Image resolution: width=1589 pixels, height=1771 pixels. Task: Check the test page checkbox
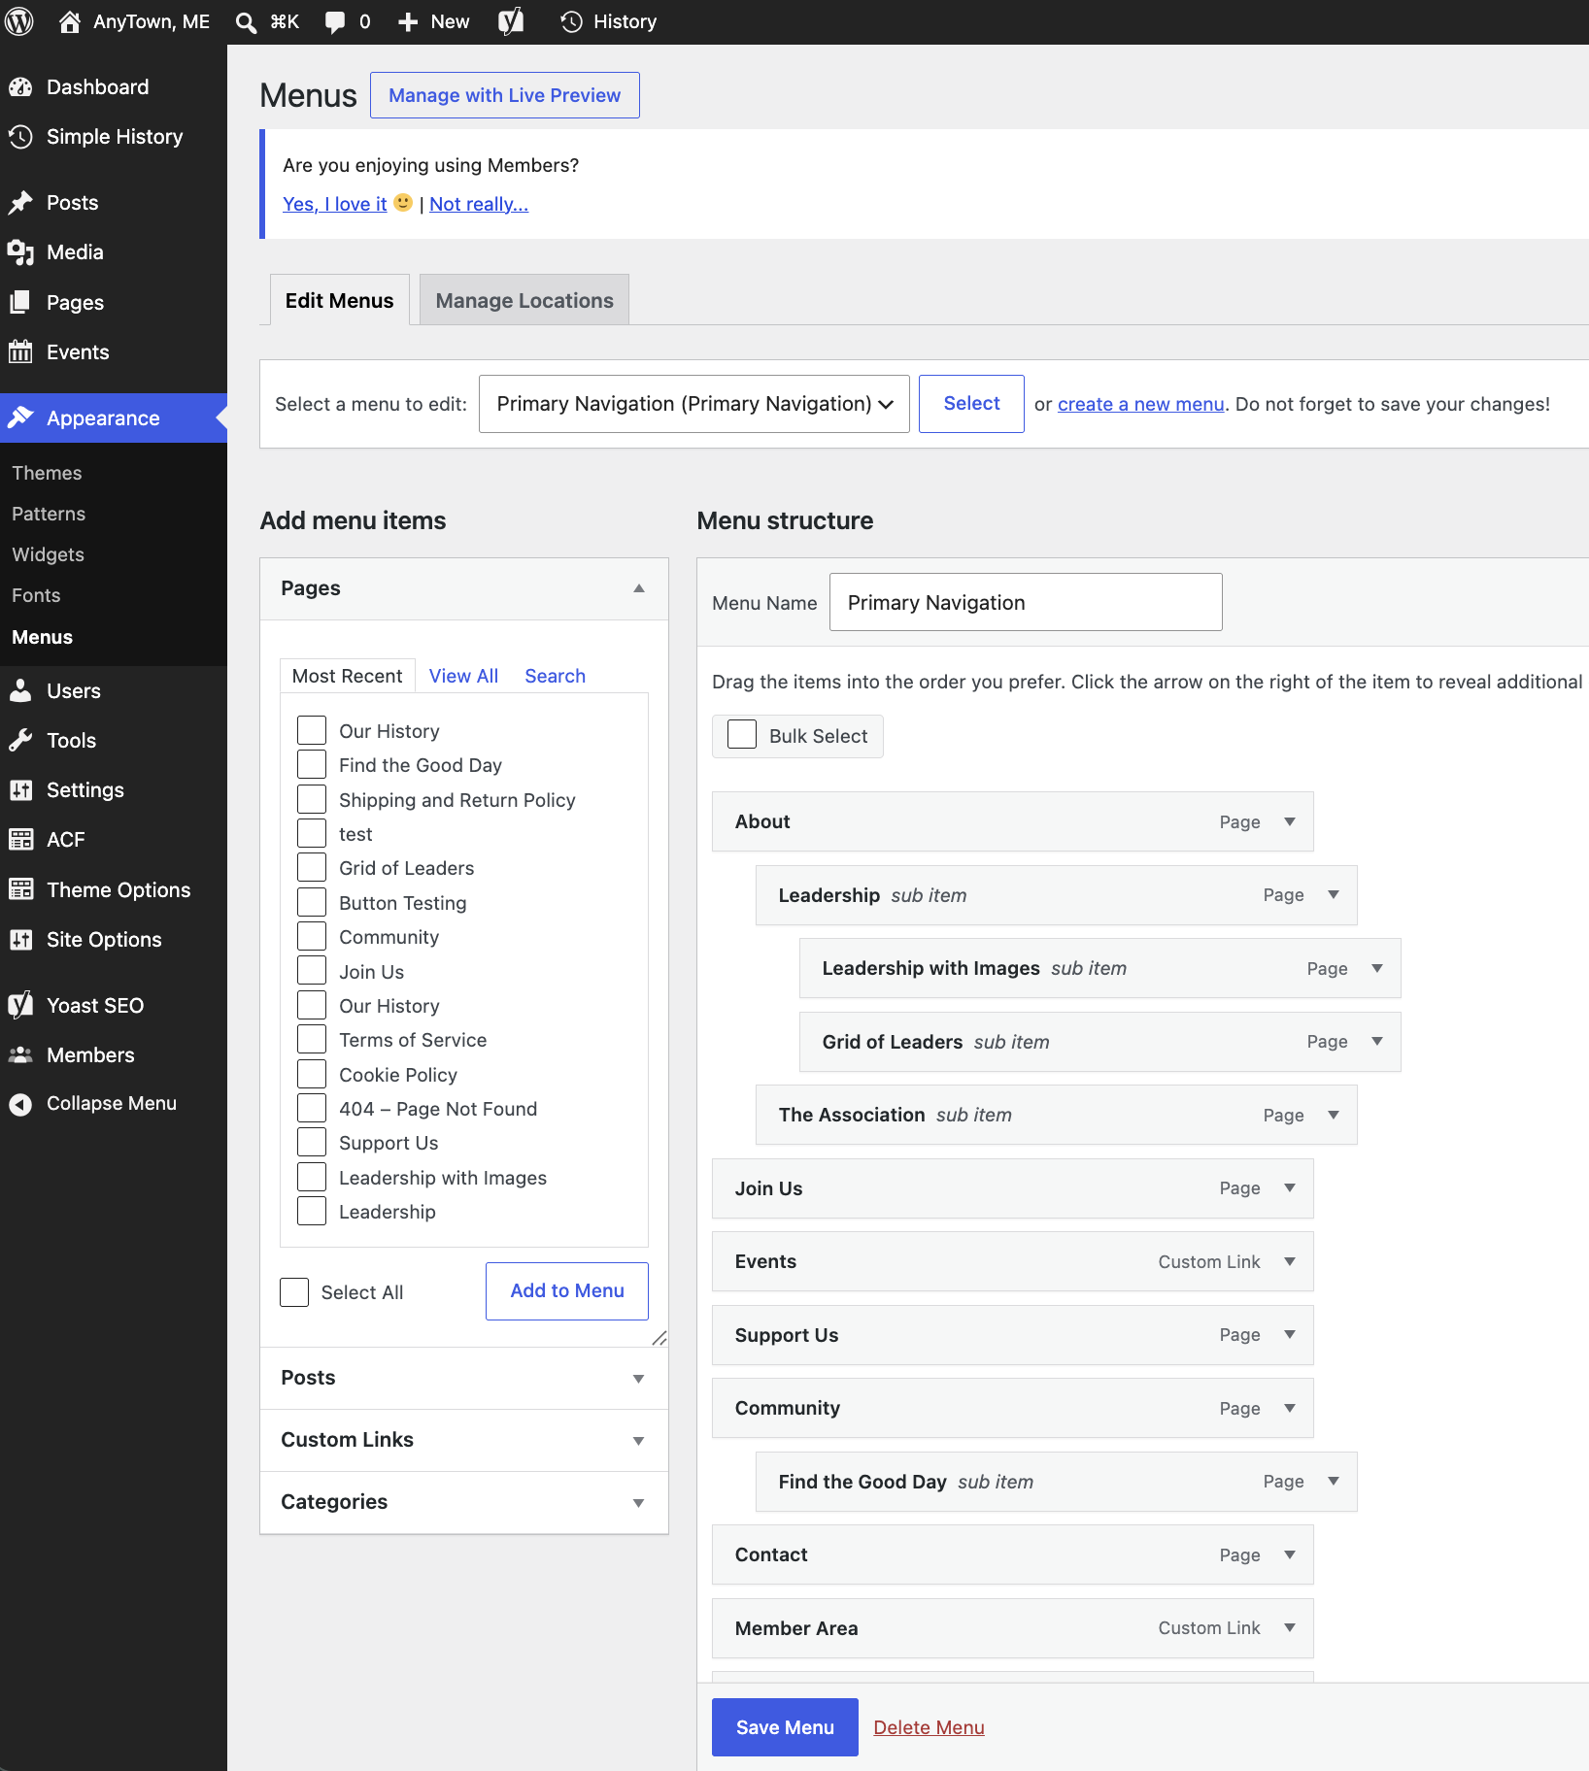[x=312, y=834]
